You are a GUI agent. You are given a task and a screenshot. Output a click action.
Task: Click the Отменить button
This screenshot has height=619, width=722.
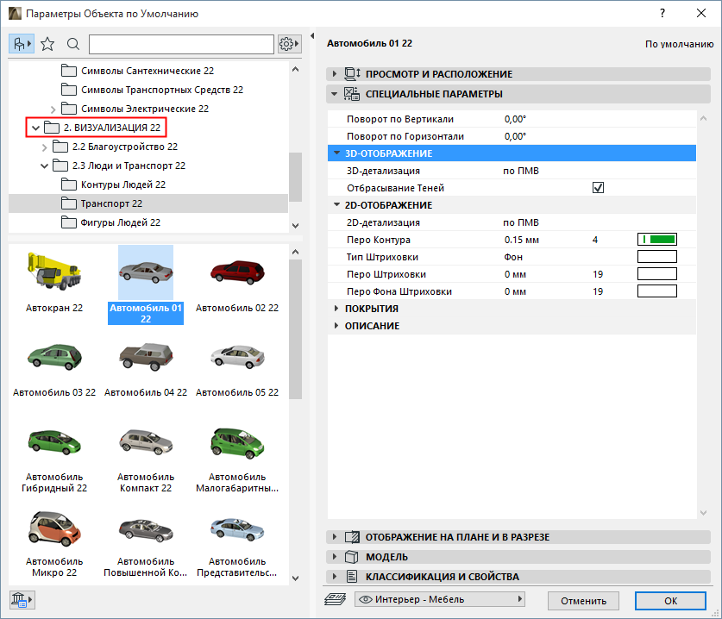(583, 601)
